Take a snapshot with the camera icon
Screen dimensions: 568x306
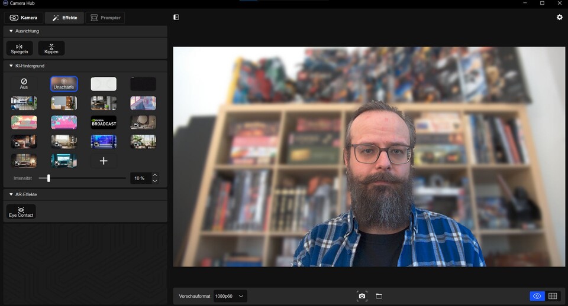[x=362, y=296]
